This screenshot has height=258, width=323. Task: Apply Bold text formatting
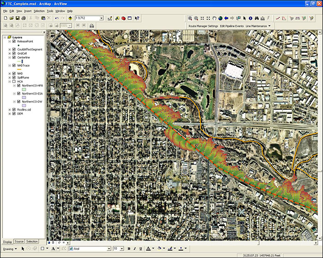(129, 249)
